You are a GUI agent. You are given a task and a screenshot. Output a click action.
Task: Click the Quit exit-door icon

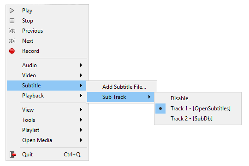pyautogui.click(x=13, y=155)
